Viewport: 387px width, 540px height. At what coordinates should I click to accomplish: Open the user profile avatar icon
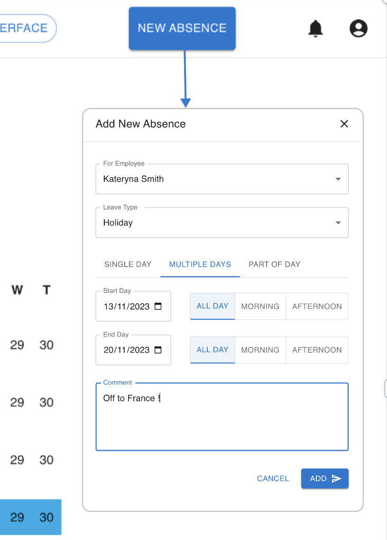tap(359, 29)
